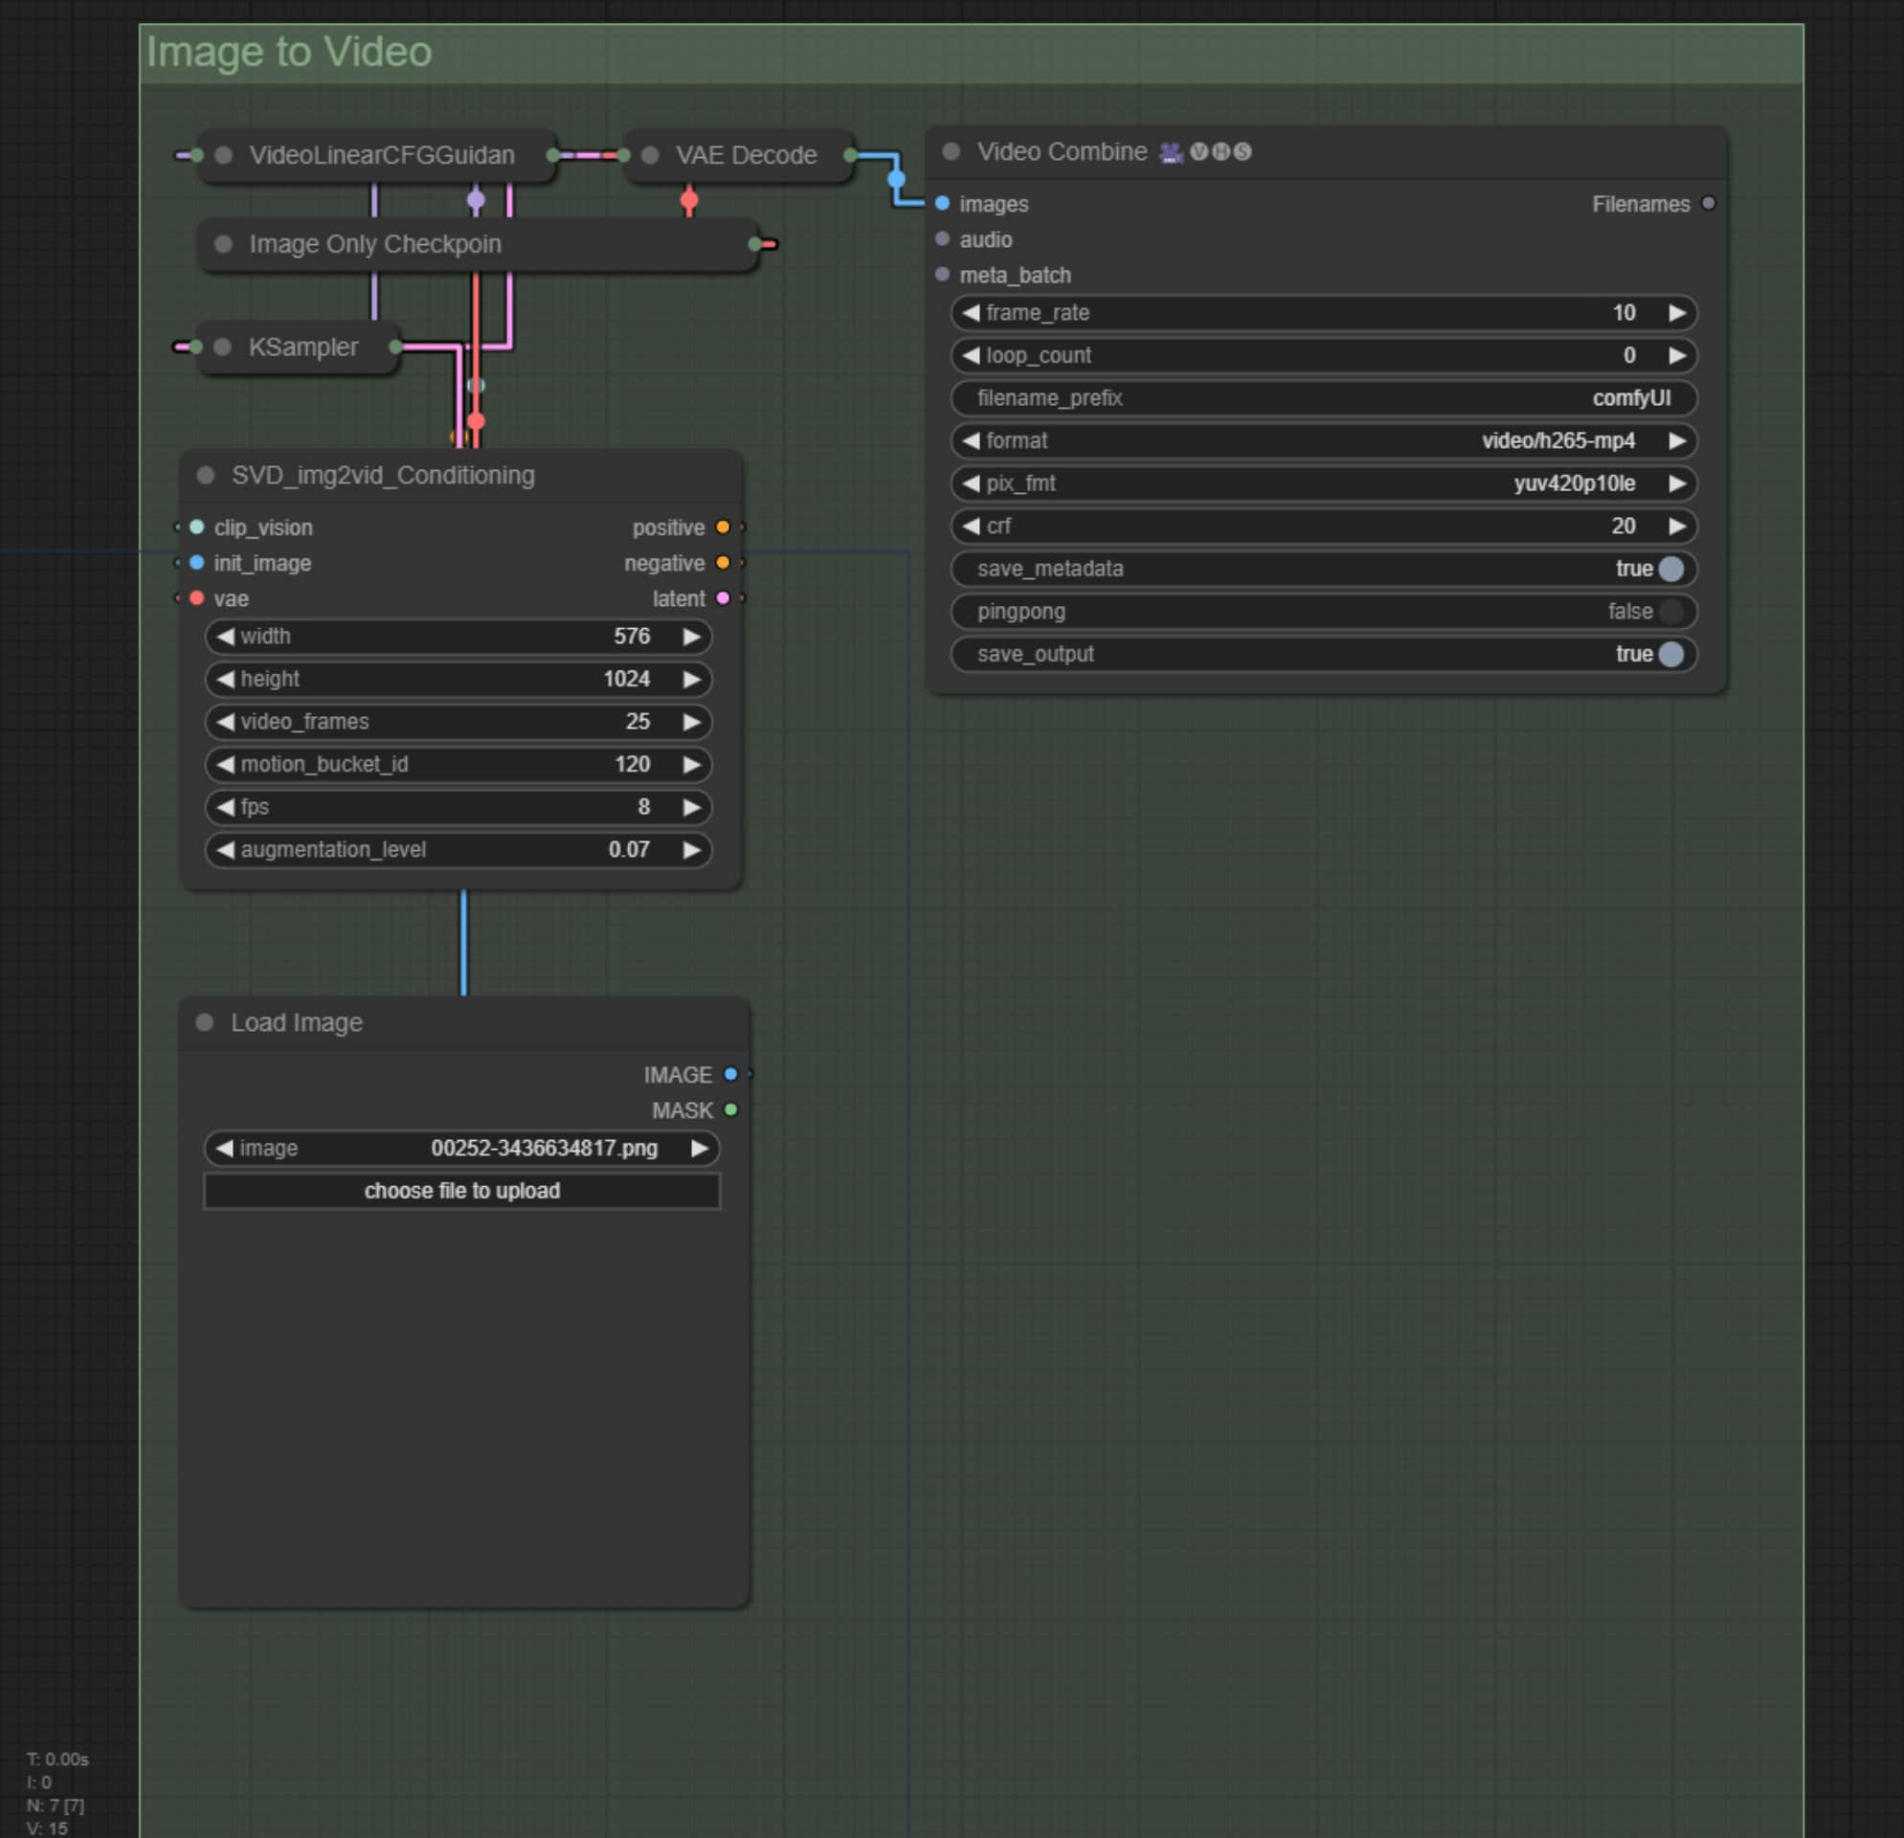Expand the collapsed KSampler node dot

tap(222, 347)
